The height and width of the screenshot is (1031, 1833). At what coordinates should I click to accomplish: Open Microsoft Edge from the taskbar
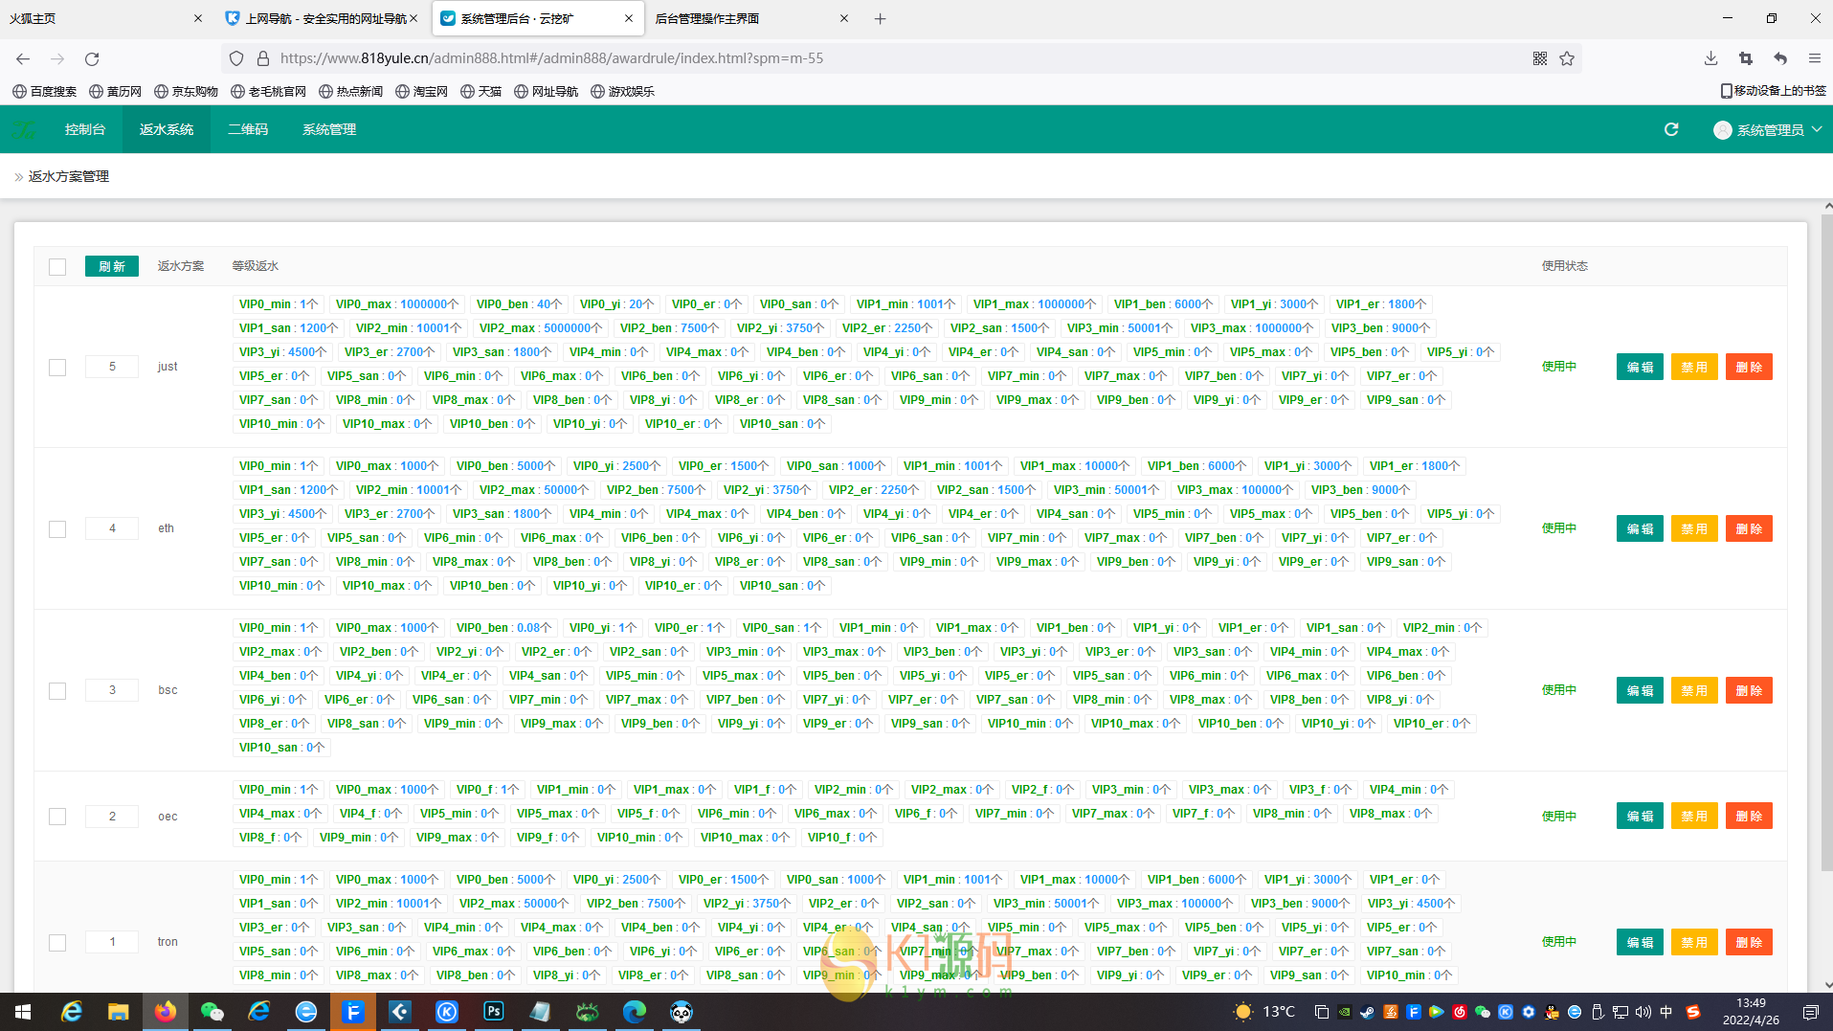[635, 1012]
